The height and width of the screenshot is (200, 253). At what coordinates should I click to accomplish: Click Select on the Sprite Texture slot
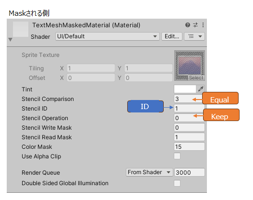196,78
